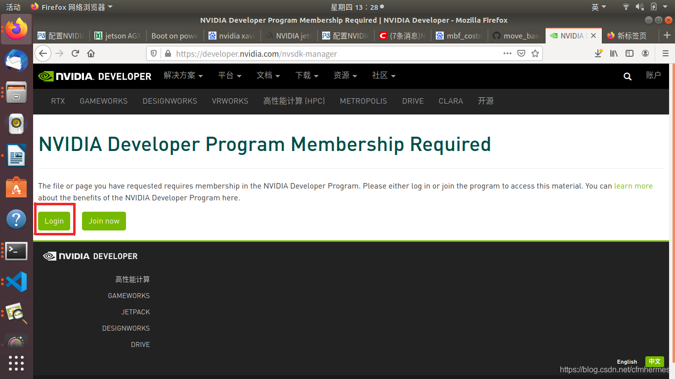Switch to the nvidia xavi tab
The width and height of the screenshot is (675, 379).
click(x=231, y=36)
